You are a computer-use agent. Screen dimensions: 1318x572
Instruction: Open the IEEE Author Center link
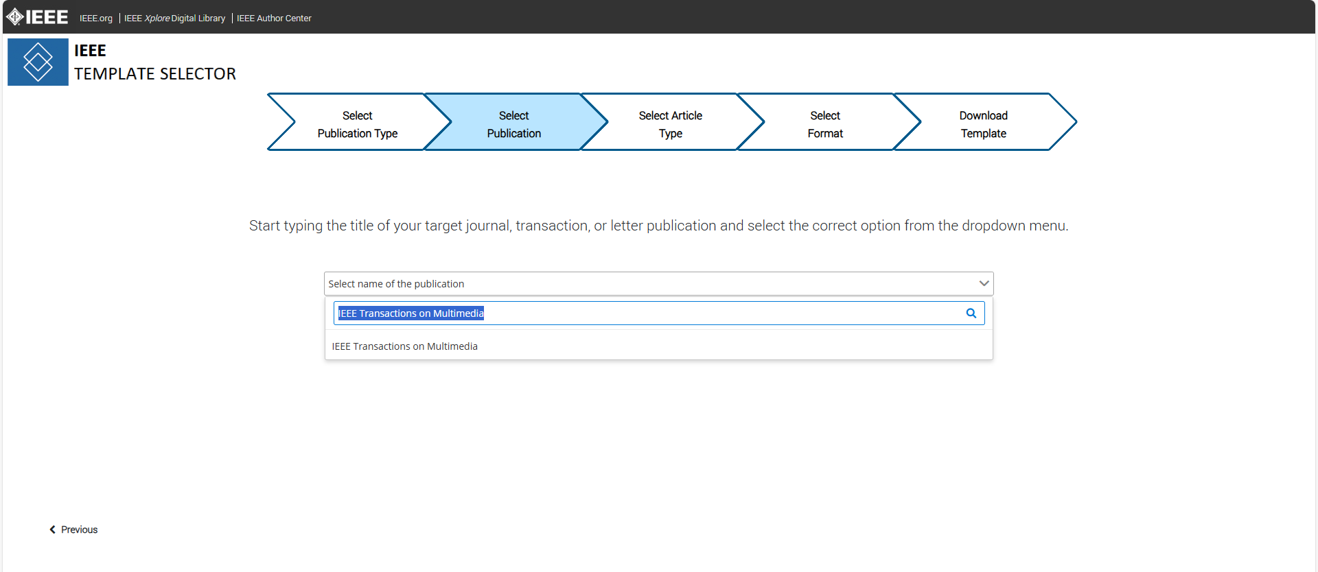click(274, 19)
